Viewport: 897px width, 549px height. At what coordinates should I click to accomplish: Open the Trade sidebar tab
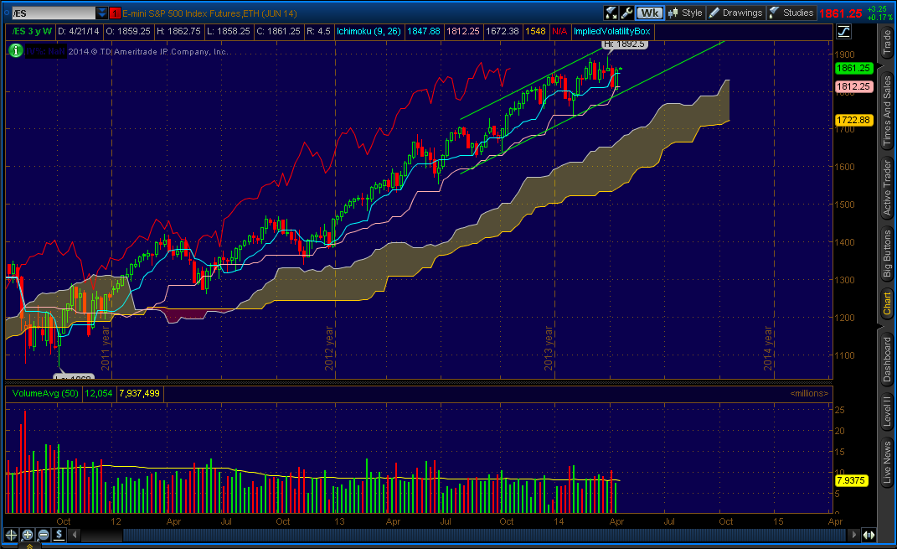coord(887,43)
